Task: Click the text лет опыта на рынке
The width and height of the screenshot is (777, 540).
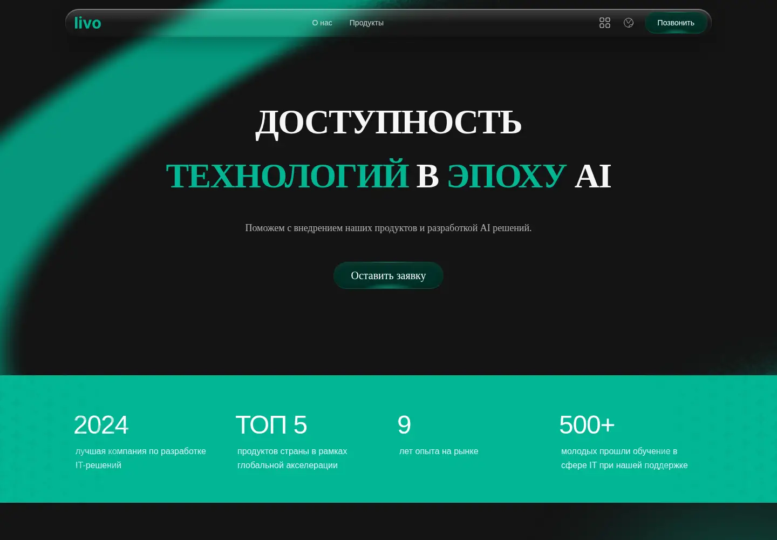Action: pyautogui.click(x=439, y=451)
